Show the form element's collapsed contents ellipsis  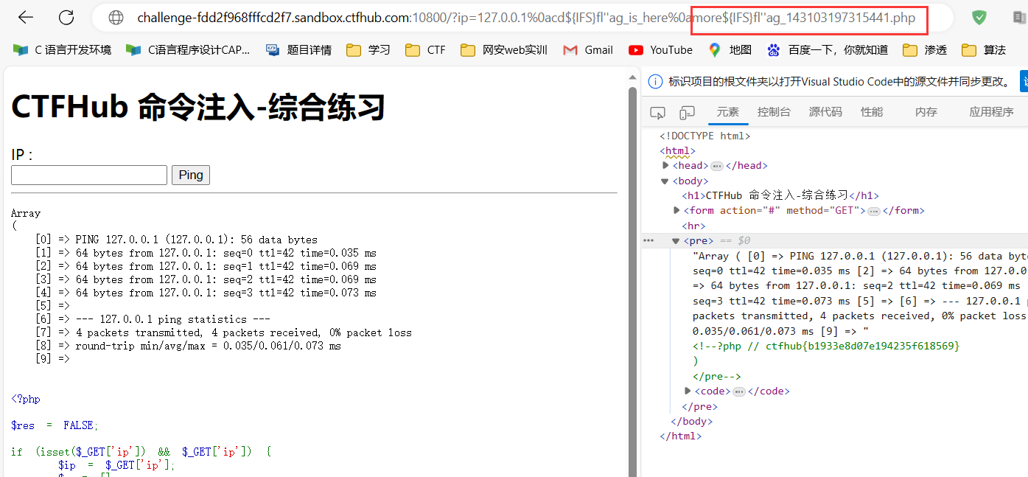click(874, 211)
